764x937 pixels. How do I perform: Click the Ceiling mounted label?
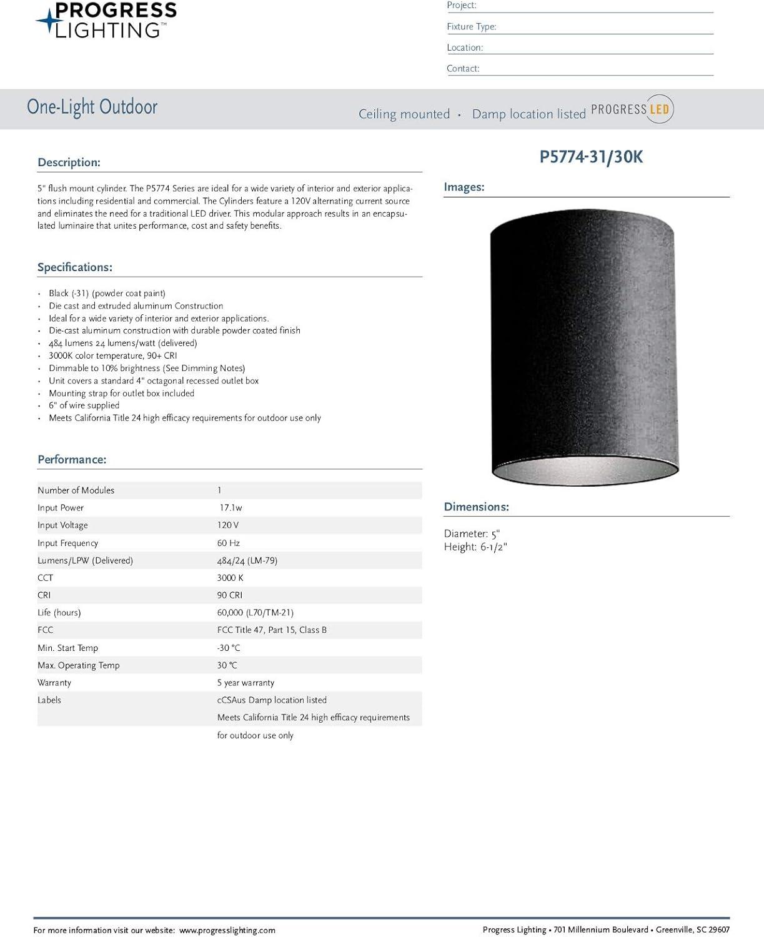click(x=404, y=114)
